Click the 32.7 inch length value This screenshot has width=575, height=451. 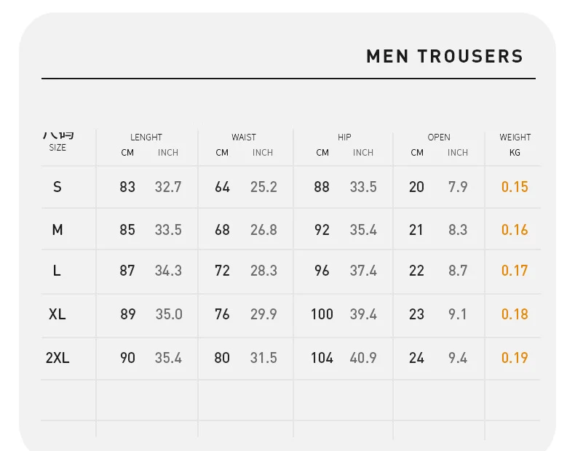pyautogui.click(x=168, y=187)
